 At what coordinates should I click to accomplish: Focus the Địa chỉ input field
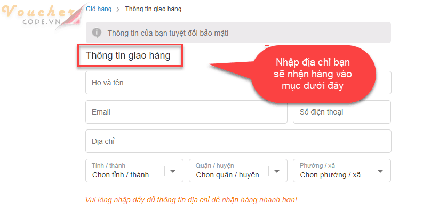(238, 141)
